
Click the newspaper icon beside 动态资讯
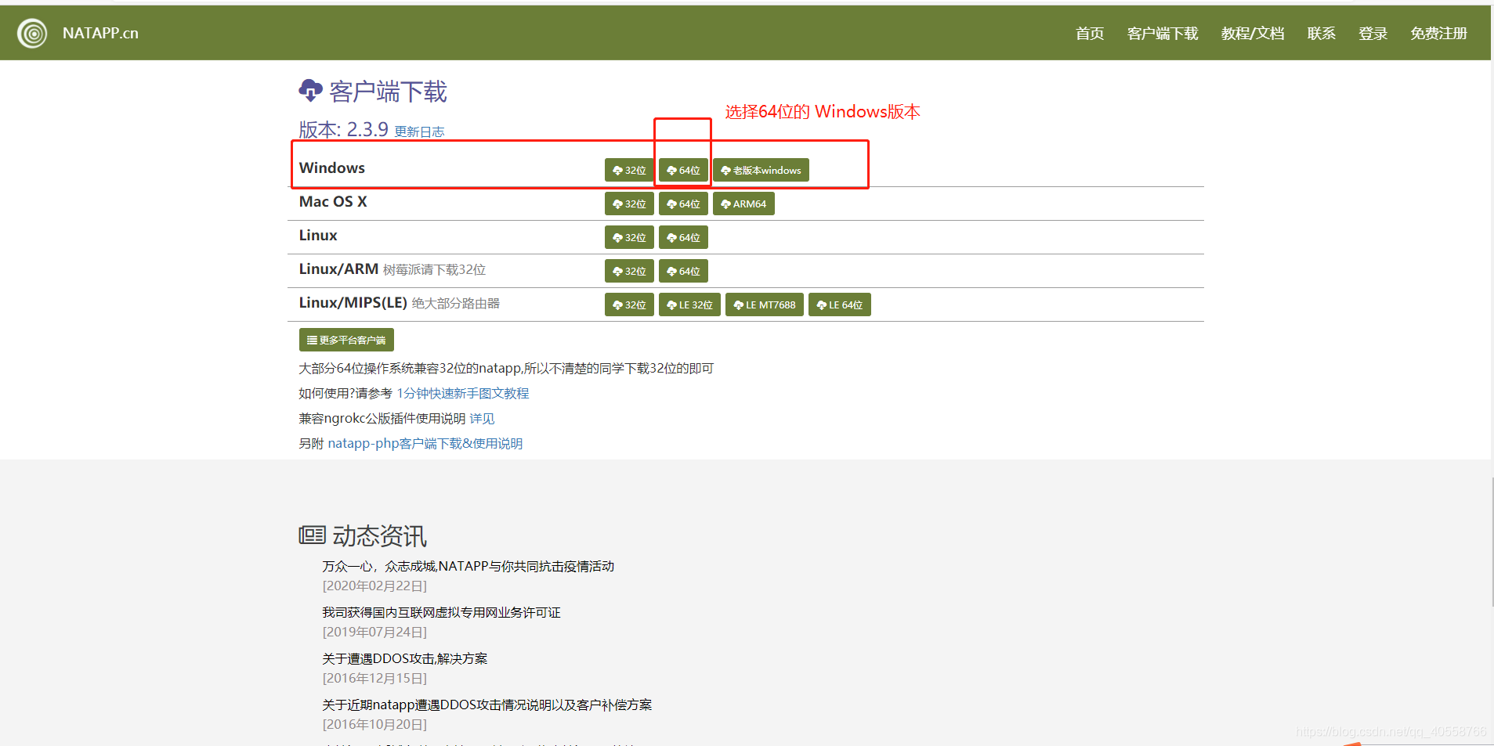[x=312, y=535]
